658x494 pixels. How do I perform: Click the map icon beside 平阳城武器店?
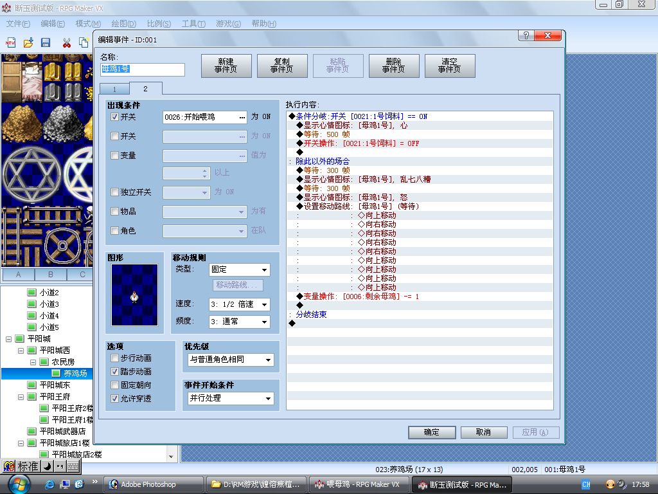(x=32, y=431)
